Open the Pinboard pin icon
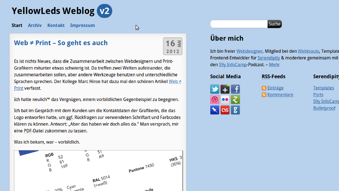Screen dimensions: 339x191 (x=215, y=110)
